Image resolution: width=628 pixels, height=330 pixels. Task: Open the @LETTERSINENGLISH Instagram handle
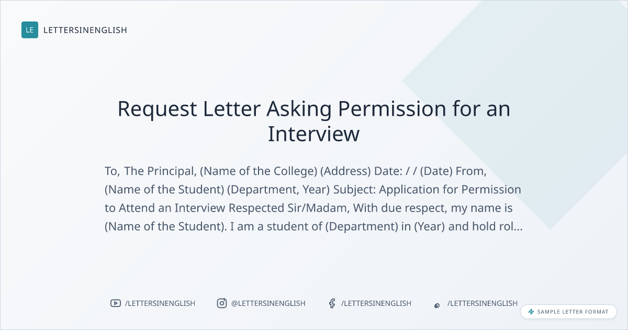click(268, 303)
